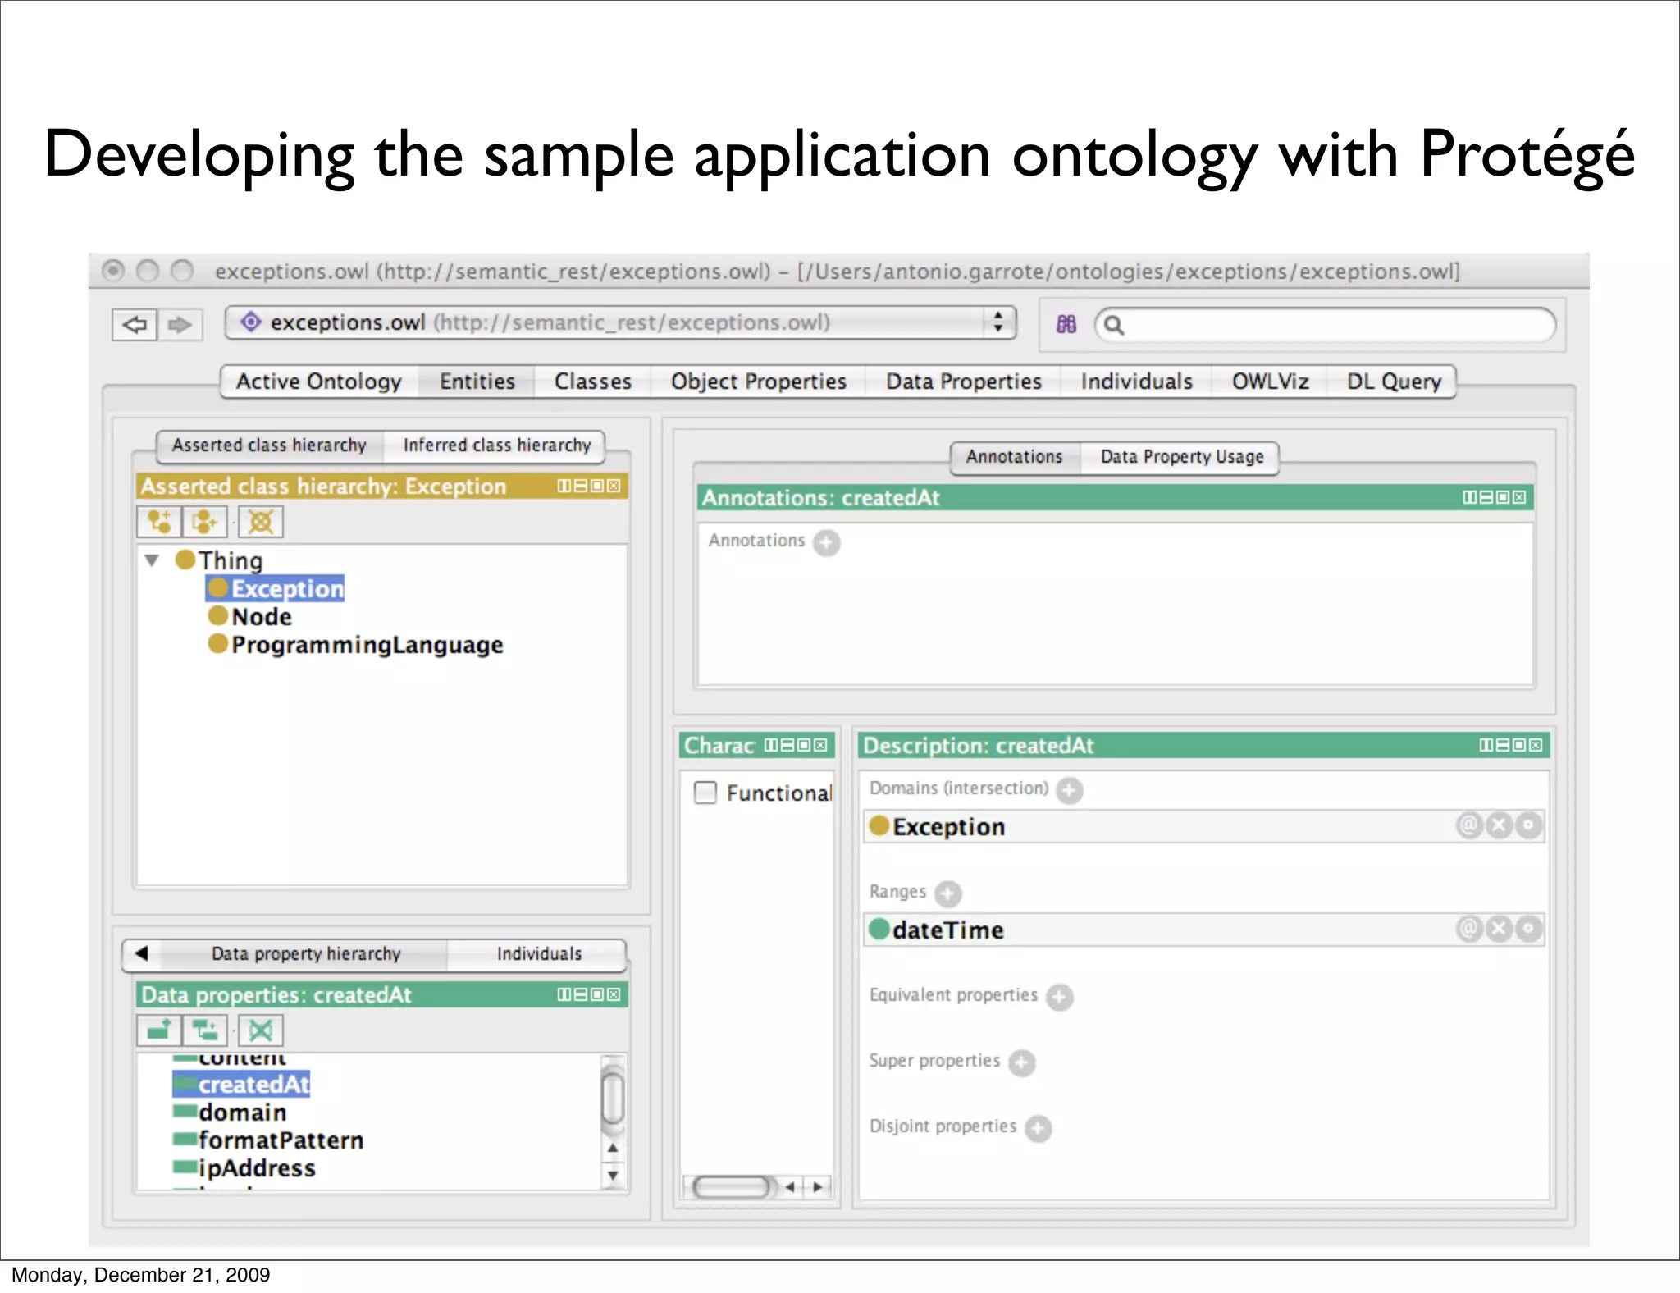
Task: Remove the dateTime range with X icon
Action: click(x=1499, y=929)
